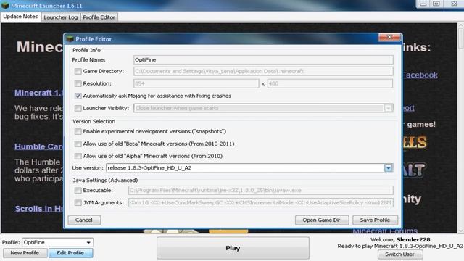Image resolution: width=464 pixels, height=261 pixels.
Task: Close the Minecraft Launcher window
Action: point(454,4)
